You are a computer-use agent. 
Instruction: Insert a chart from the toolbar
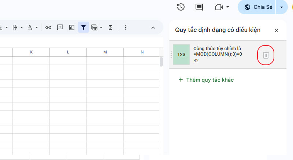[x=72, y=27]
